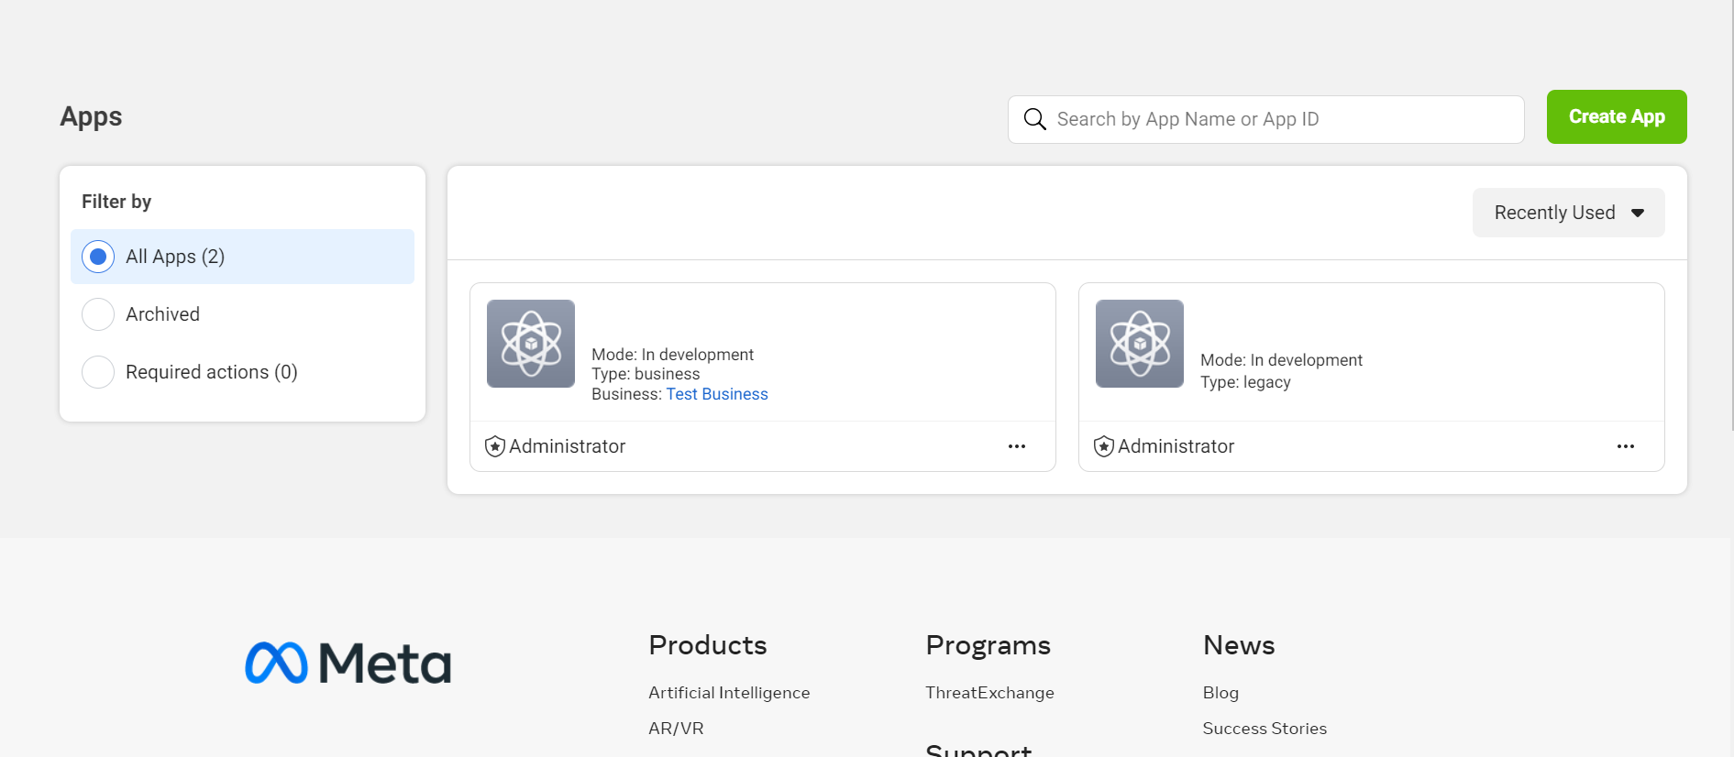The image size is (1734, 757).
Task: Focus the Search by App Name field
Action: (1265, 119)
